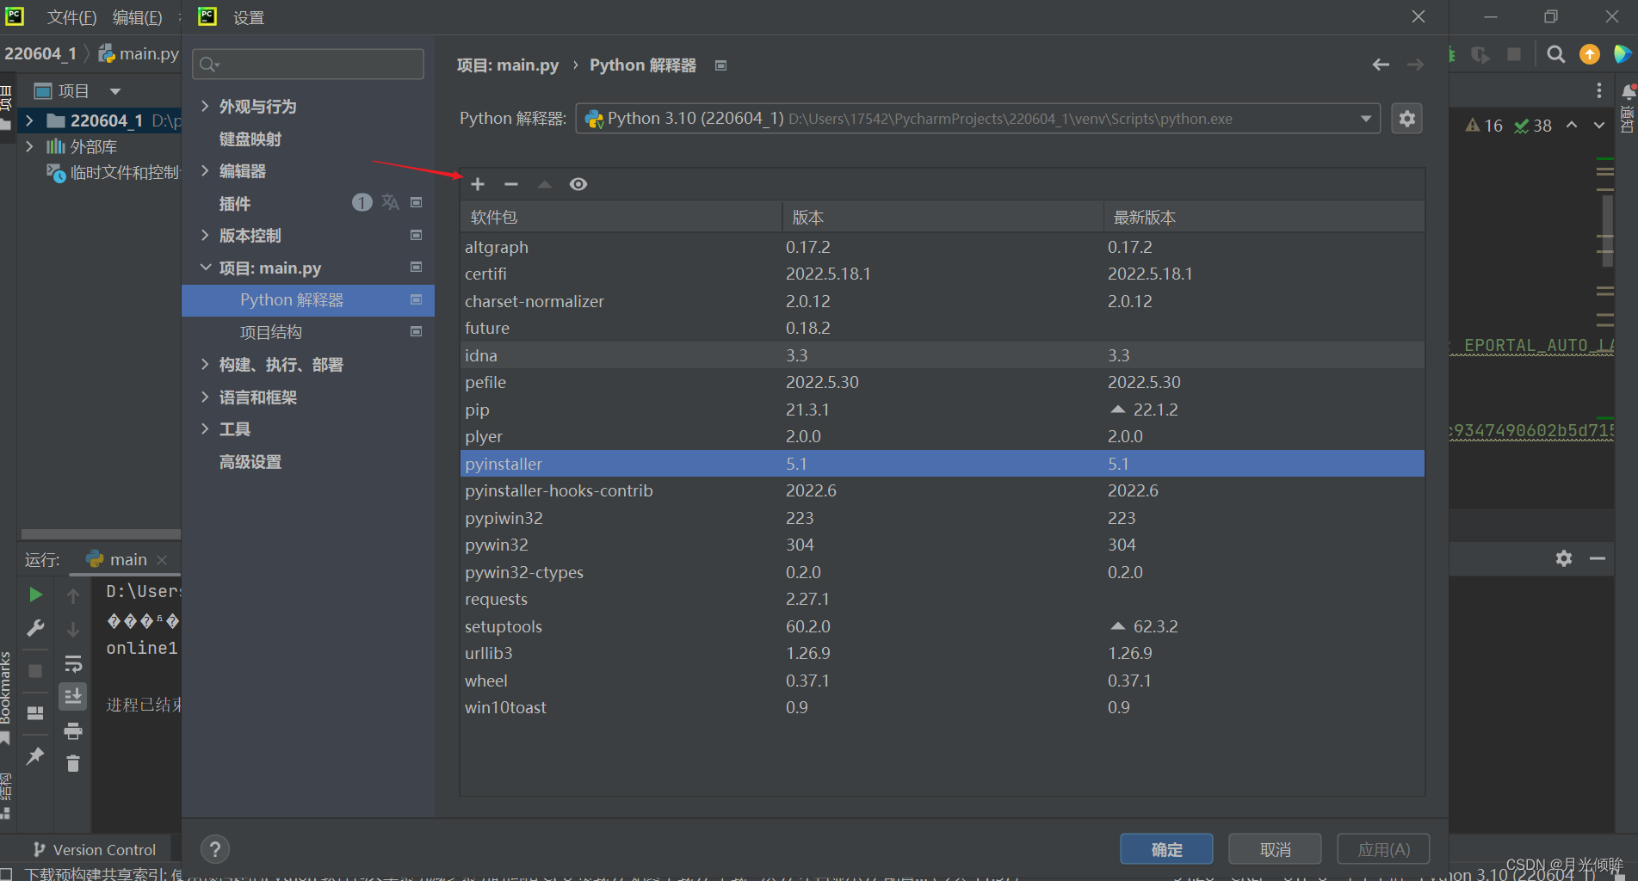This screenshot has height=881, width=1638.
Task: Select the pip package row
Action: [943, 410]
